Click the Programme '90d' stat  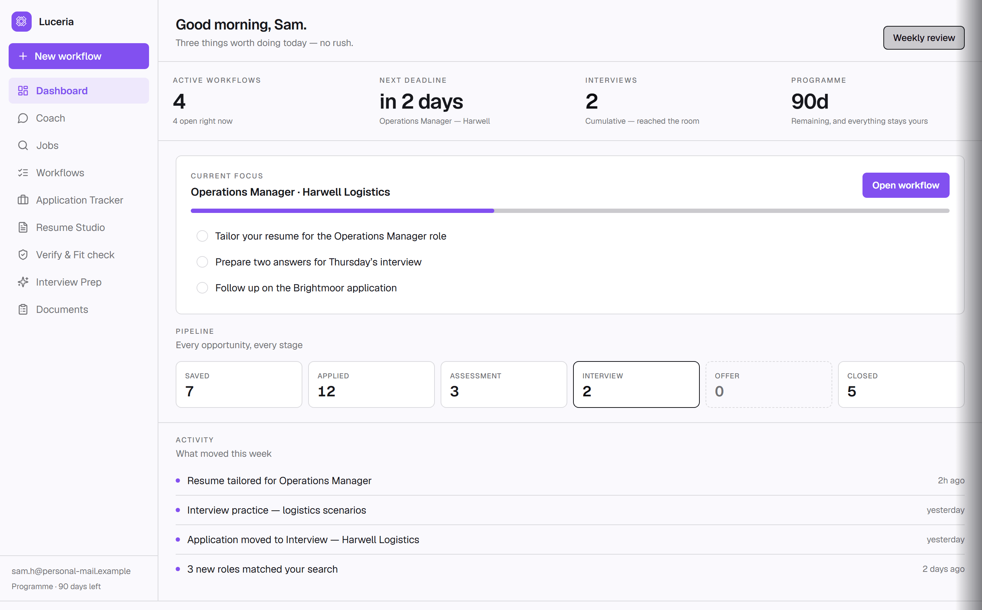[810, 101]
